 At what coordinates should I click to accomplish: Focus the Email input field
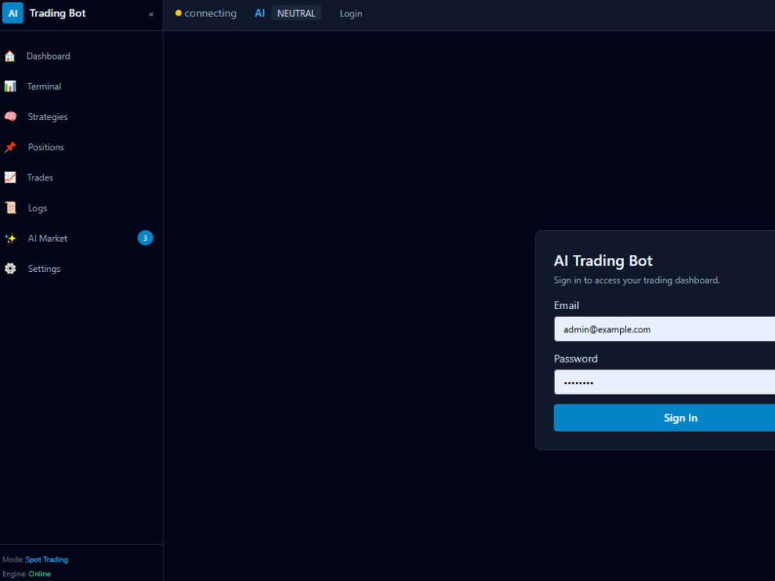pyautogui.click(x=664, y=329)
